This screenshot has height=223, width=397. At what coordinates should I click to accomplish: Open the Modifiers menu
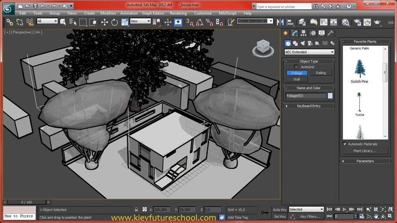[108, 14]
